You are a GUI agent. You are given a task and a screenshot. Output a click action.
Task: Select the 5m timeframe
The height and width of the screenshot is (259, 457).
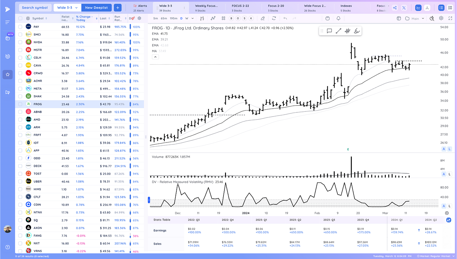coord(156,18)
